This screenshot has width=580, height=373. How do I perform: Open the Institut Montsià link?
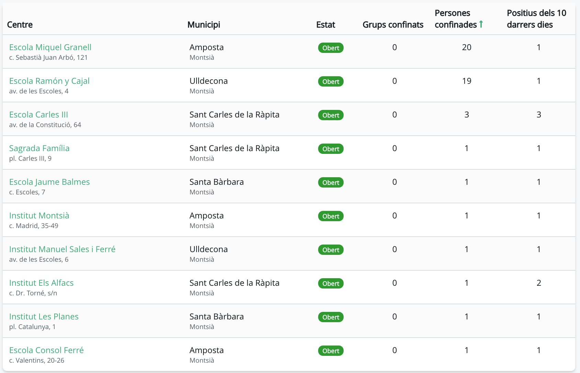[39, 216]
